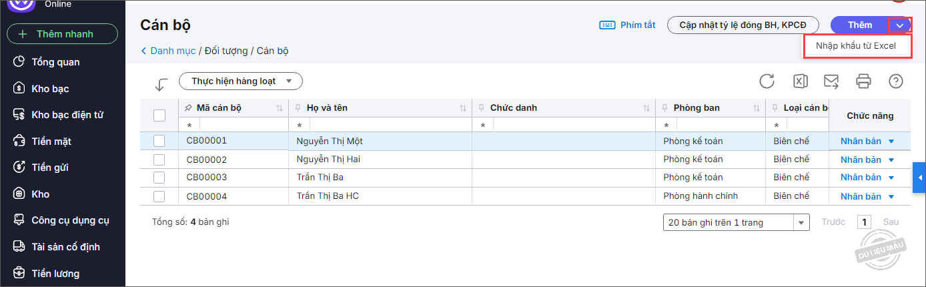The height and width of the screenshot is (287, 926).
Task: Open Kho bạc in sidebar
Action: click(50, 89)
